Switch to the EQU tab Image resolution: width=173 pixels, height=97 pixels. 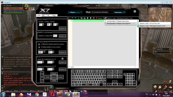(x=55, y=16)
